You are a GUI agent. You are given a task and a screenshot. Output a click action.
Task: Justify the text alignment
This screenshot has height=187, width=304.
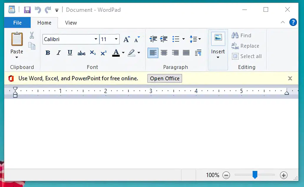pyautogui.click(x=186, y=53)
